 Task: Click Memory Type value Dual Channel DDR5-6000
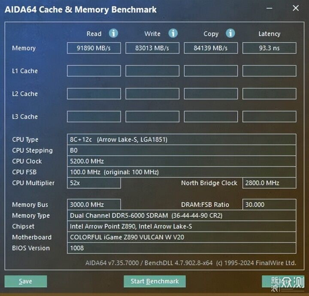(182, 215)
